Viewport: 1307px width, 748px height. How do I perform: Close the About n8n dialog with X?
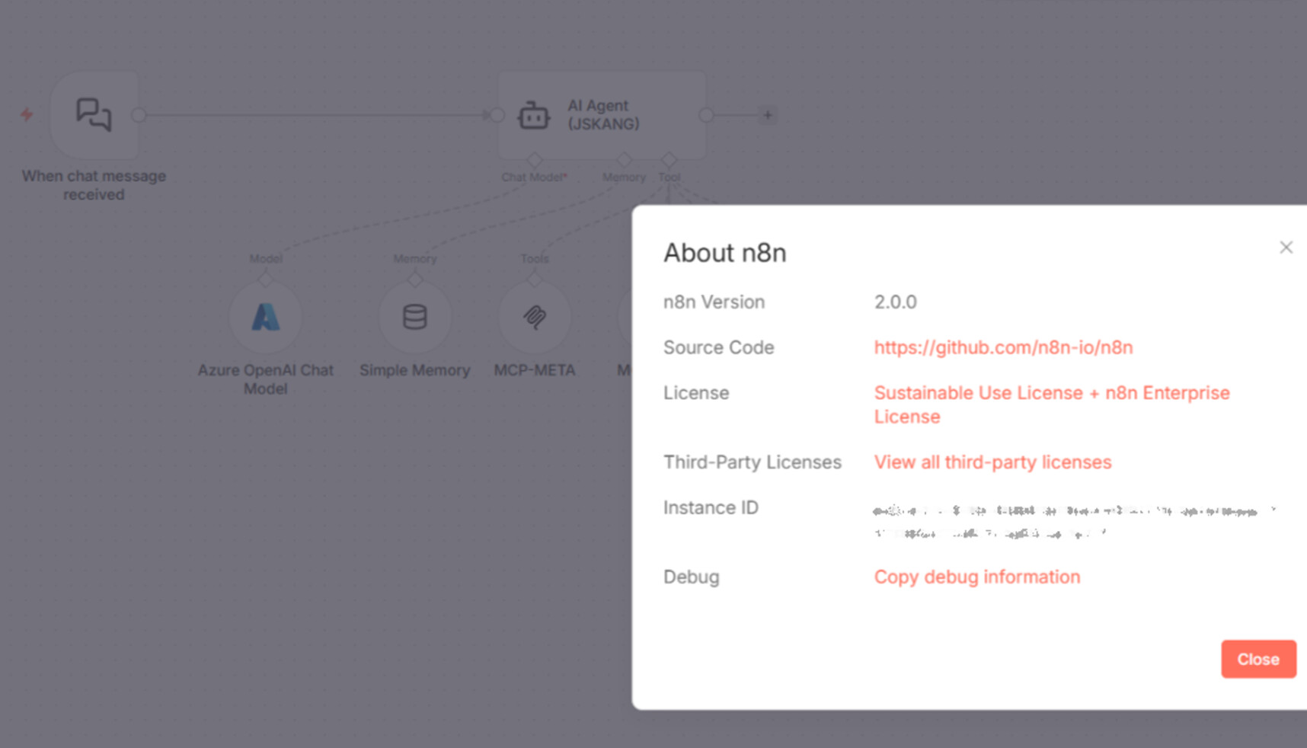[x=1286, y=248]
